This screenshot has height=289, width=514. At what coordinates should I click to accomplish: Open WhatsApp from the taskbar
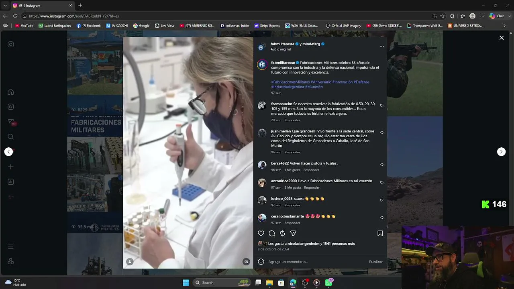coord(329,283)
